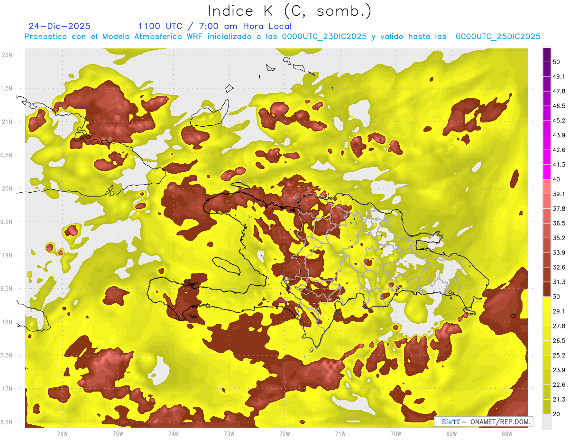The width and height of the screenshot is (569, 440).
Task: Click the colorbar value '35.2'
Action: click(x=559, y=238)
